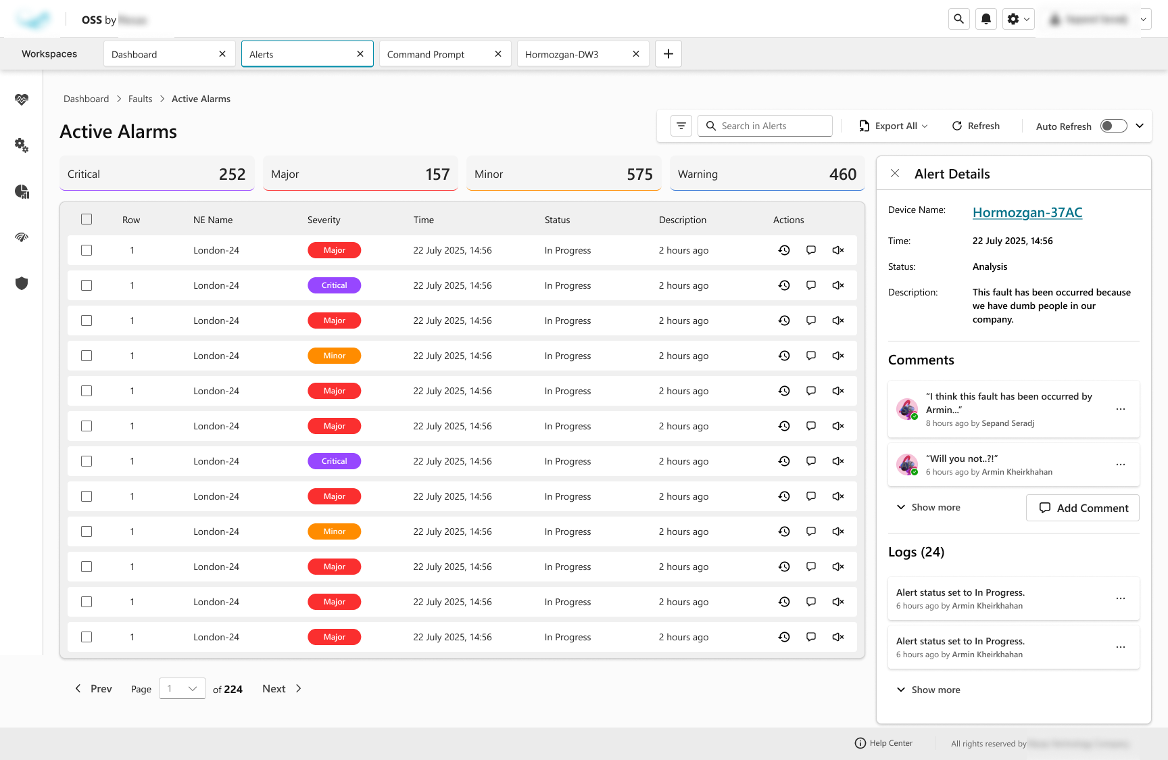Open the Hormozgan-37AC device link
The width and height of the screenshot is (1168, 760).
click(x=1027, y=212)
